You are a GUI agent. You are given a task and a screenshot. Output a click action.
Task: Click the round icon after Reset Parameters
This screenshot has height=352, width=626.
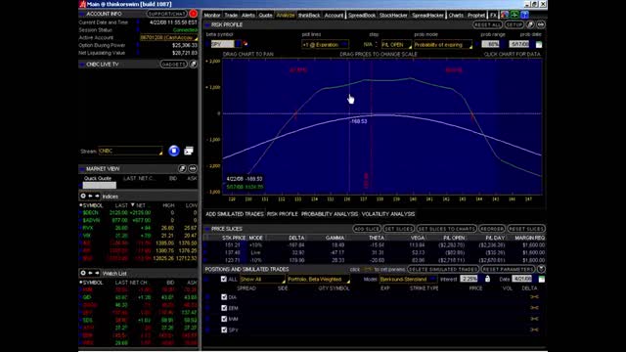pyautogui.click(x=541, y=269)
